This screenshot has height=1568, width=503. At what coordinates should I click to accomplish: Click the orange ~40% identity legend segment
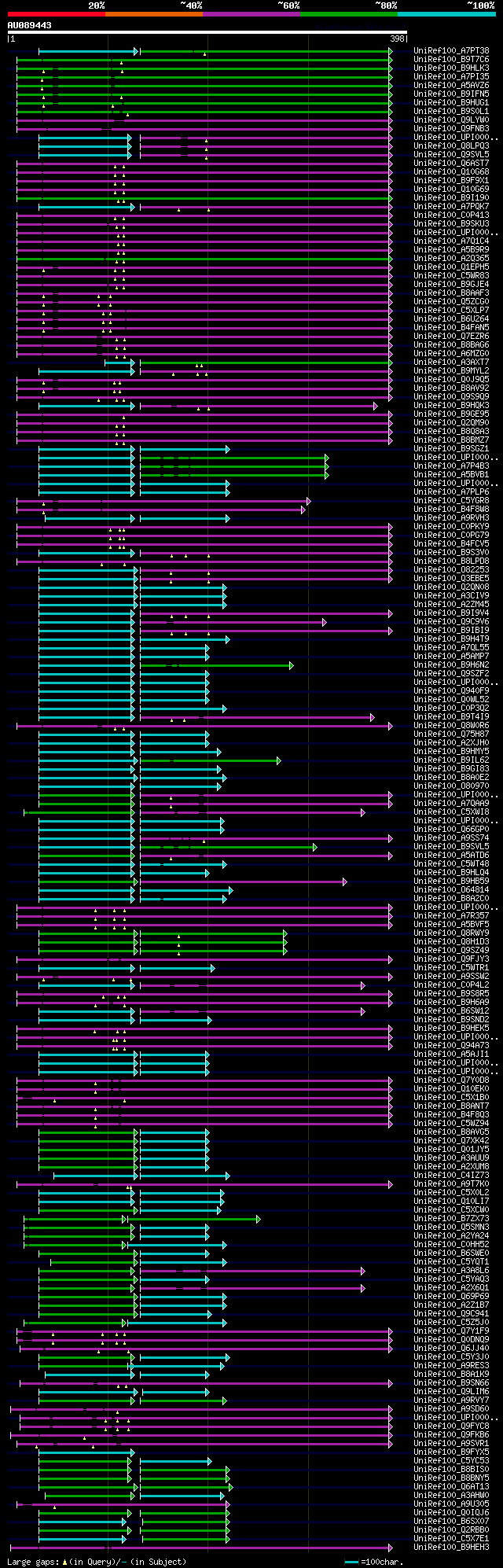click(x=154, y=14)
